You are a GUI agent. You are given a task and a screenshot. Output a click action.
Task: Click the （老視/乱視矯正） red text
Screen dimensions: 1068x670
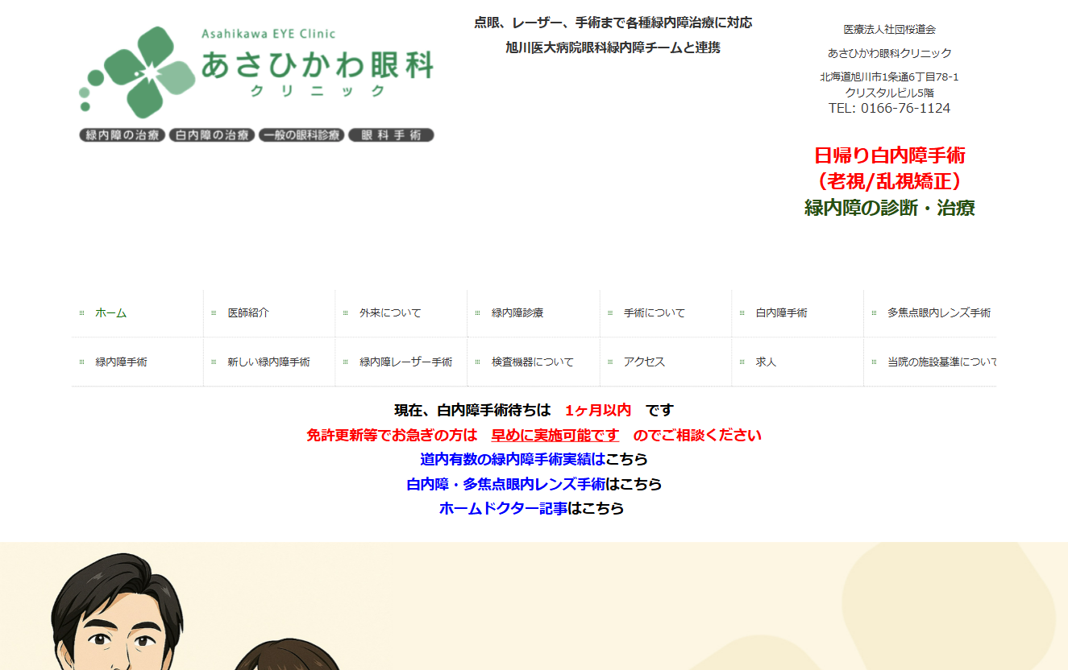click(890, 181)
